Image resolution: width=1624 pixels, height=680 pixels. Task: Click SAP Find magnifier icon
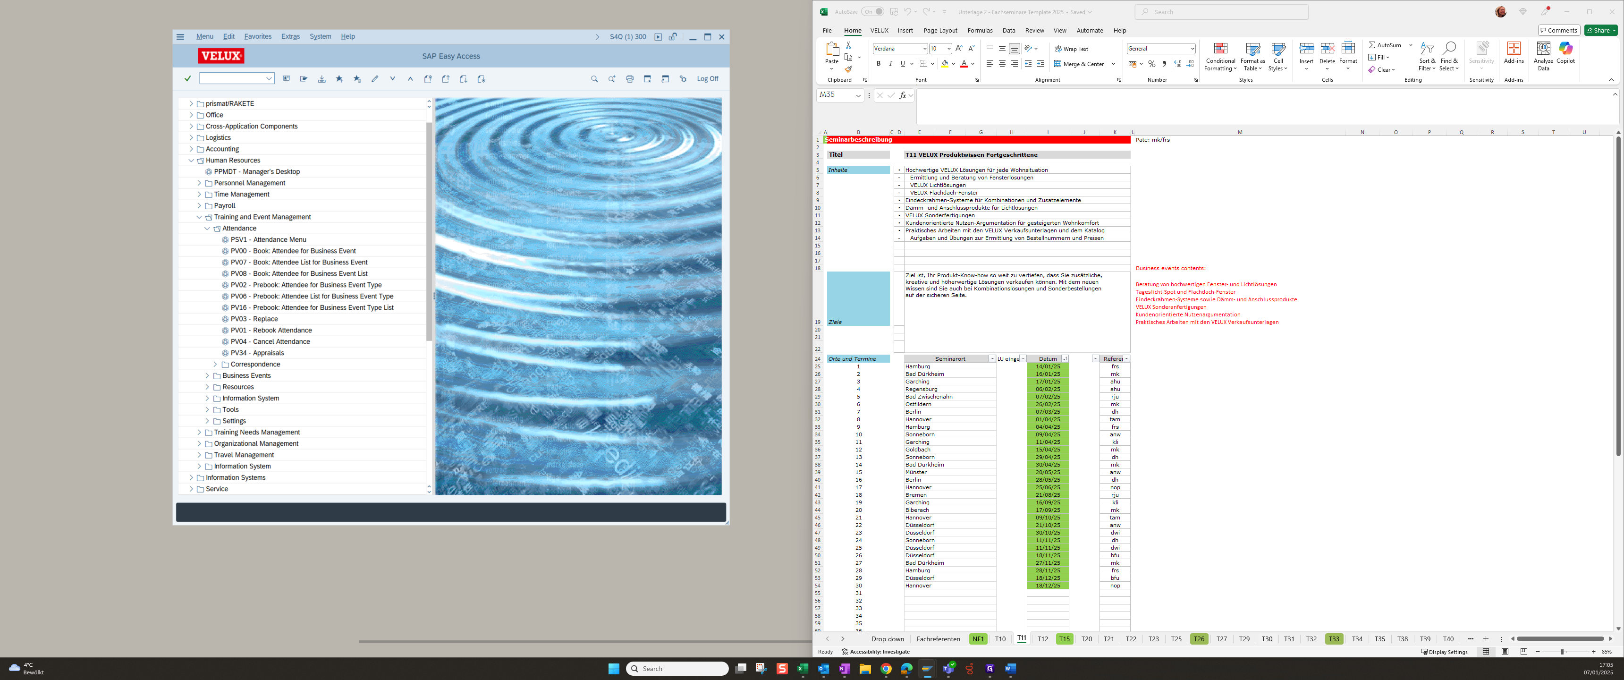(x=594, y=79)
